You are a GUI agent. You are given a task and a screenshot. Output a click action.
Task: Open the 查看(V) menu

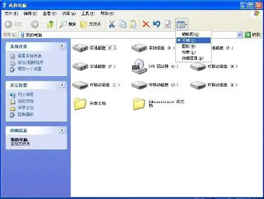[x=49, y=14]
